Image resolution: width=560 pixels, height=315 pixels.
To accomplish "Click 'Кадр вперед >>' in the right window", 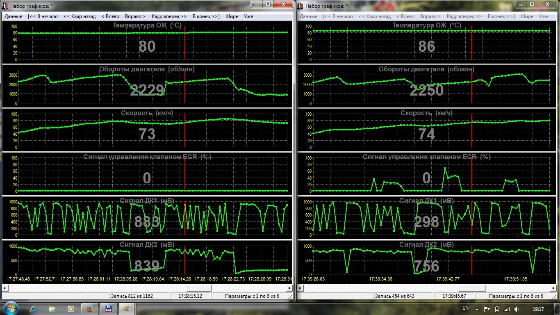I will click(464, 16).
